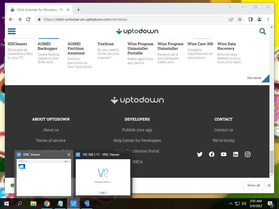The height and width of the screenshot is (209, 279).
Task: Select 192.168.1.11 VNC Viewer thumbnail
Action: tap(103, 177)
